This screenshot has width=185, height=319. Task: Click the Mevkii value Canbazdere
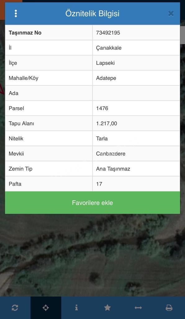[x=111, y=154]
